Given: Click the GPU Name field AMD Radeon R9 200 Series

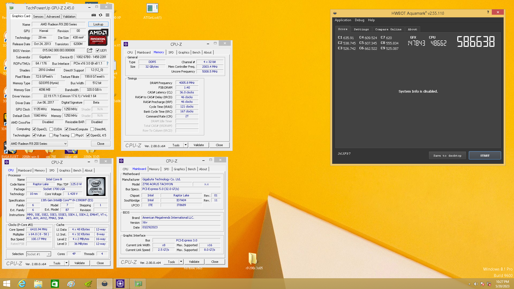Looking at the screenshot, I should coord(59,24).
